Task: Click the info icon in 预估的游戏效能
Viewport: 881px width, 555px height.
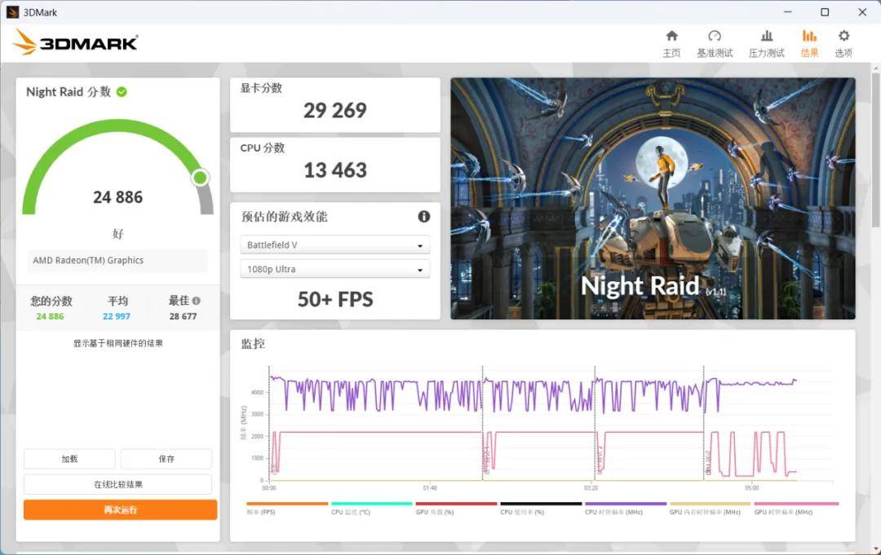Action: 424,217
